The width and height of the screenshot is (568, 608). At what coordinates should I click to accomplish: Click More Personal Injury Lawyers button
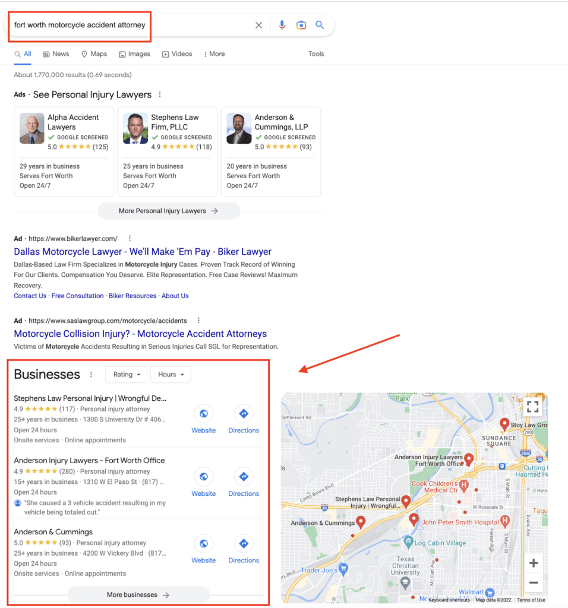(169, 211)
